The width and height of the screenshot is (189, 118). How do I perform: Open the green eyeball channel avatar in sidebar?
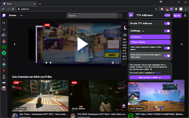click(4, 53)
